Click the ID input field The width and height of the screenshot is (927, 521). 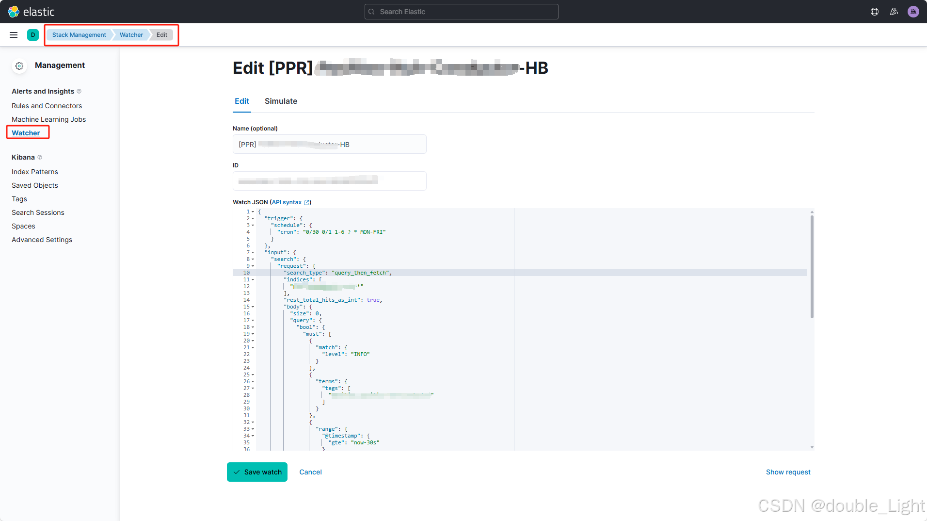pyautogui.click(x=330, y=181)
